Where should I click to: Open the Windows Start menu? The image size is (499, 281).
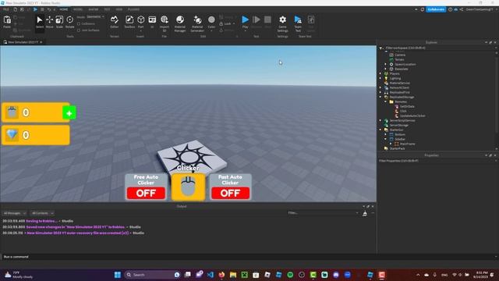click(118, 275)
